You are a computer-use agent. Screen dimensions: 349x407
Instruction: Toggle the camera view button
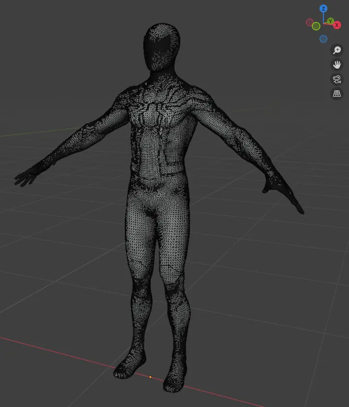(x=337, y=79)
